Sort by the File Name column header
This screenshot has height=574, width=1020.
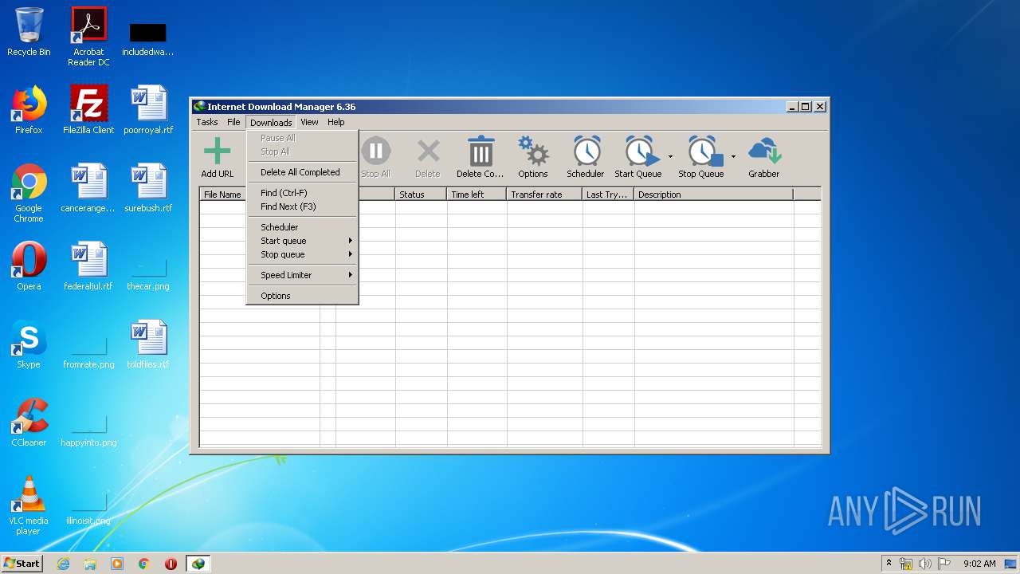point(223,195)
